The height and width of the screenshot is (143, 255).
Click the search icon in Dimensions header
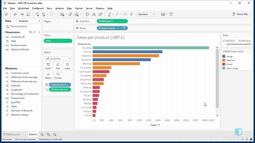point(34,32)
